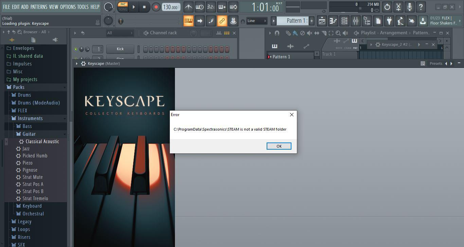Select the zoom tool in Playlist toolbar
The height and width of the screenshot is (247, 464).
tap(338, 33)
